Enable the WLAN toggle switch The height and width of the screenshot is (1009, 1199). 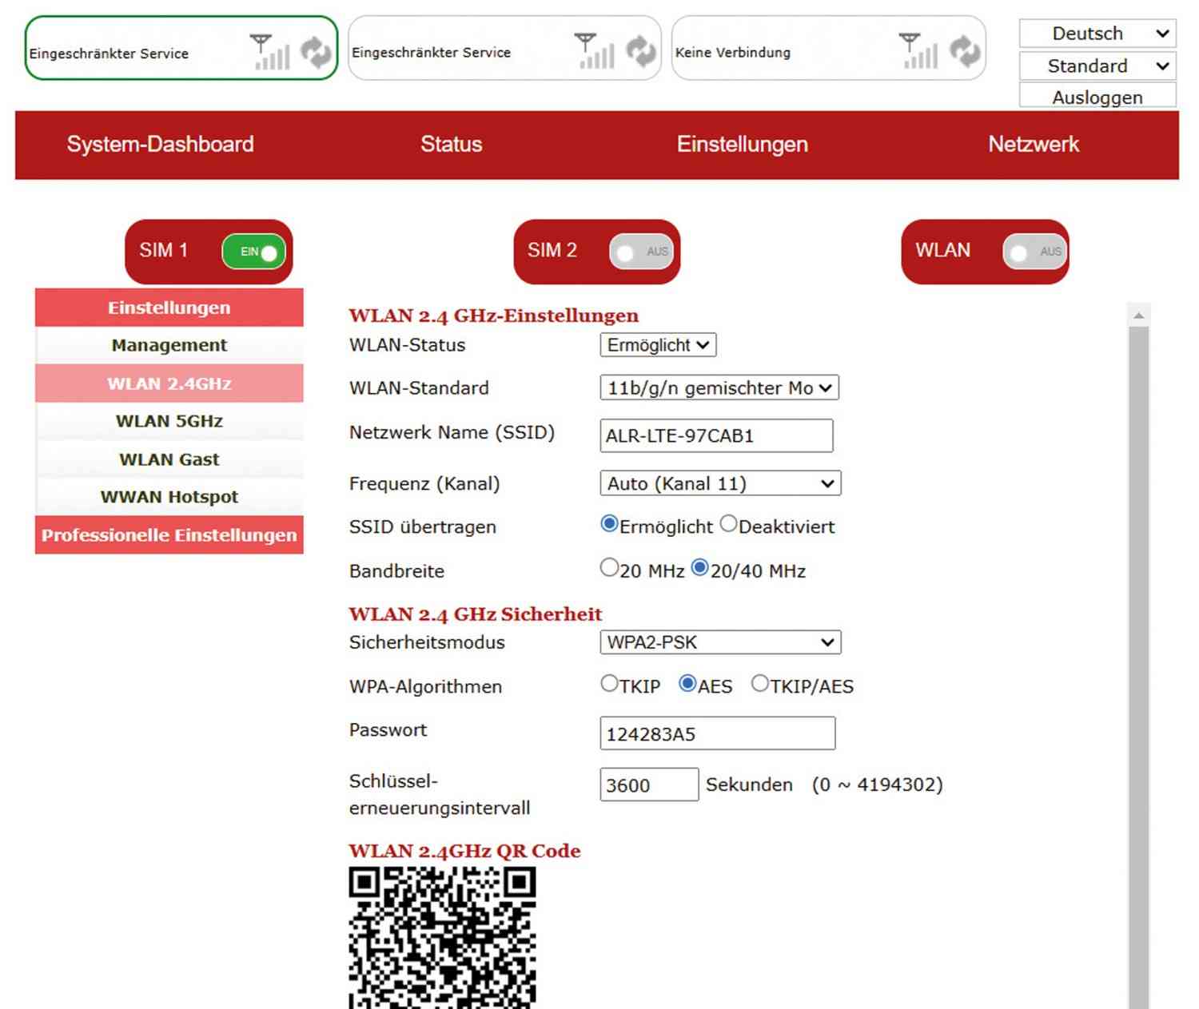(1035, 252)
